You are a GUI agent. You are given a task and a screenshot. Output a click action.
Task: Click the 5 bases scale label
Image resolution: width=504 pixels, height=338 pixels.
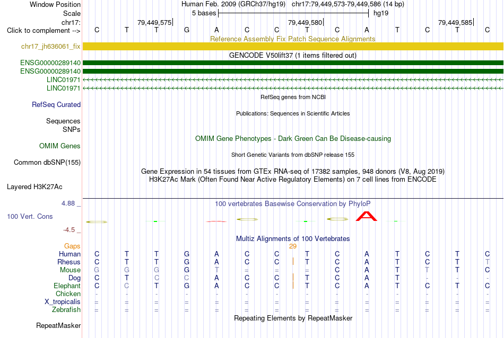pos(204,13)
